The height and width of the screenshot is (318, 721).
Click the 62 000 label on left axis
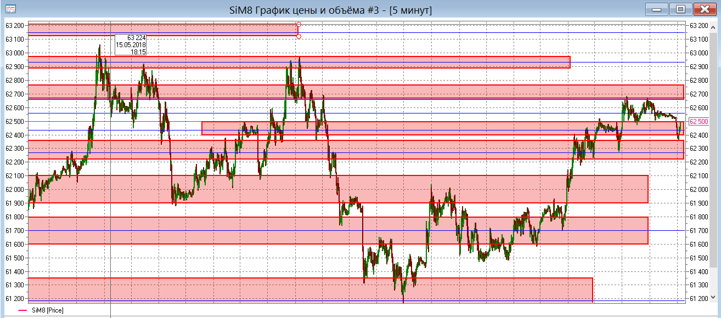click(15, 190)
